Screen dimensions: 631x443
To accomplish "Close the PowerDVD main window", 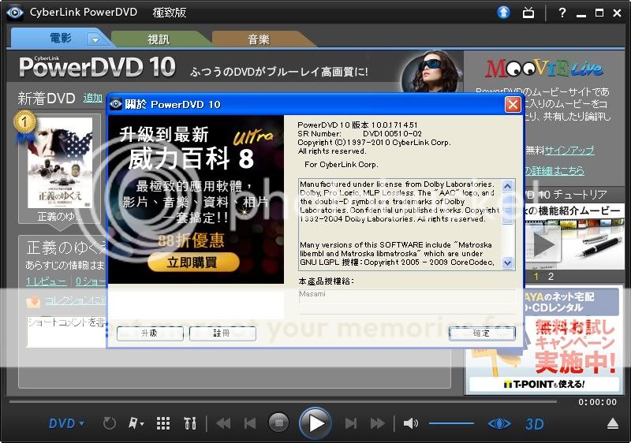I will tap(618, 13).
